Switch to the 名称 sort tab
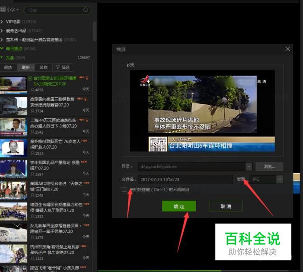This screenshot has height=272, width=303. click(x=43, y=68)
